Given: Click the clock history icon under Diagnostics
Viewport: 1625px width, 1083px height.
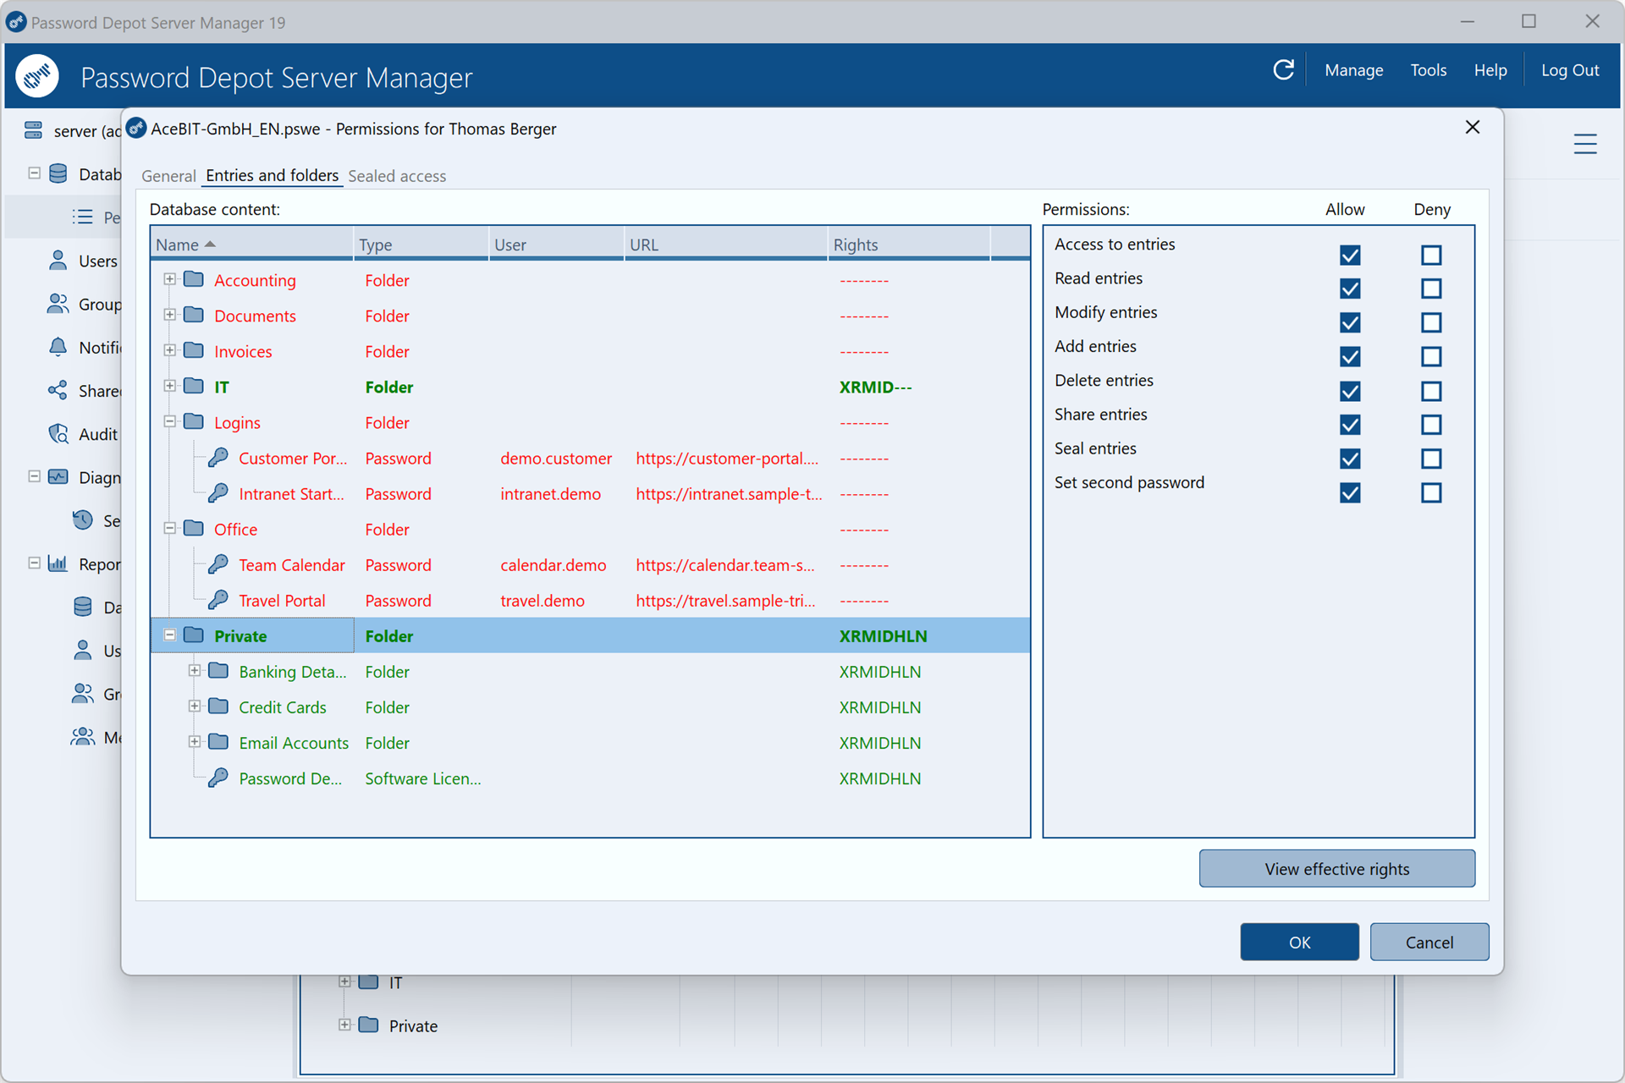Looking at the screenshot, I should point(82,520).
